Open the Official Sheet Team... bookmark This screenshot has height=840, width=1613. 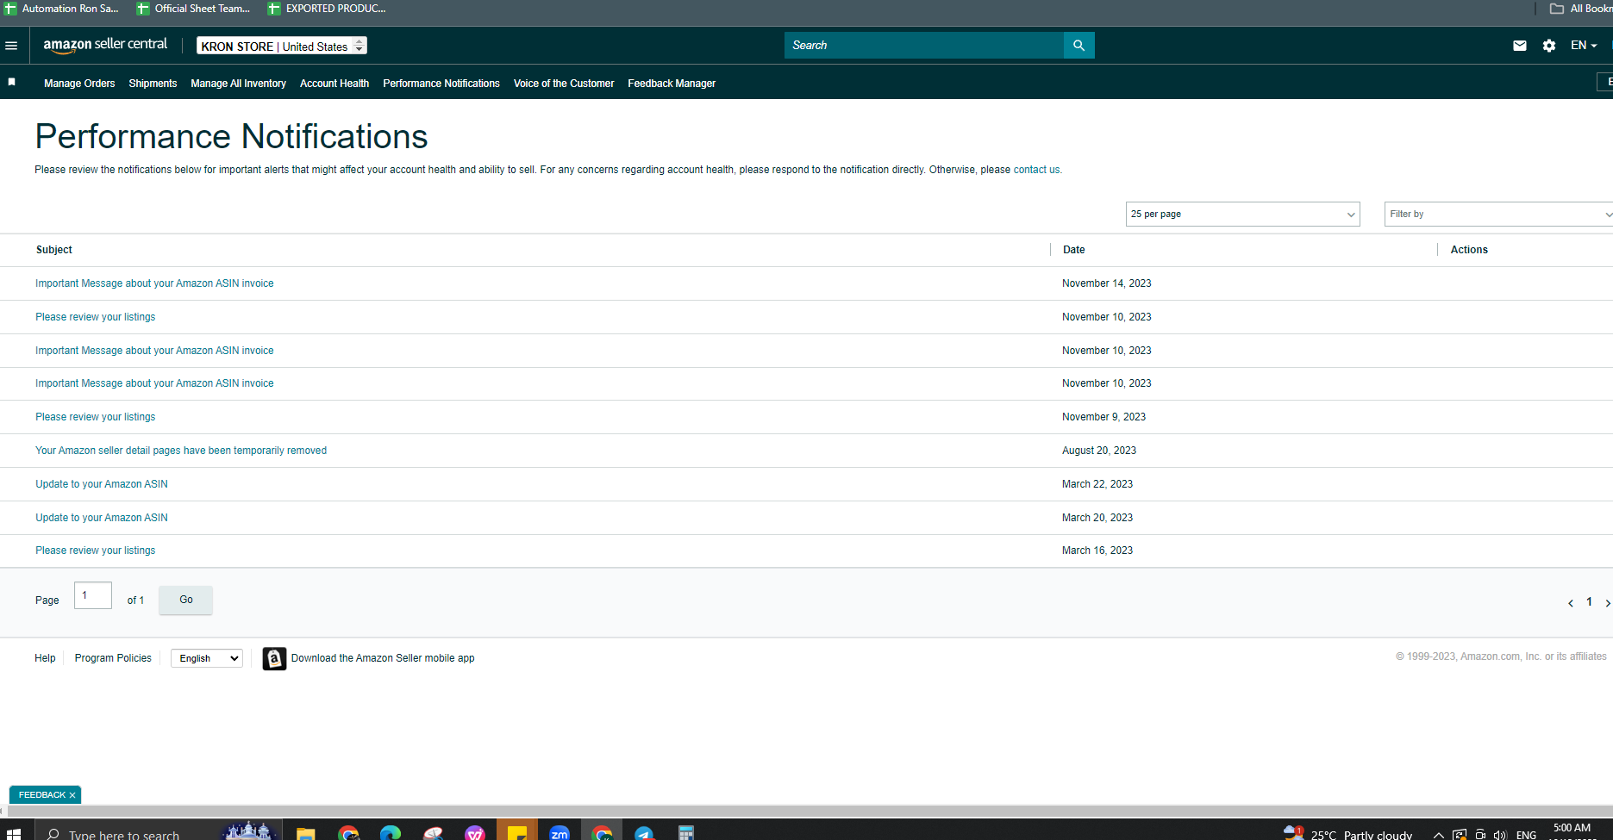tap(194, 9)
